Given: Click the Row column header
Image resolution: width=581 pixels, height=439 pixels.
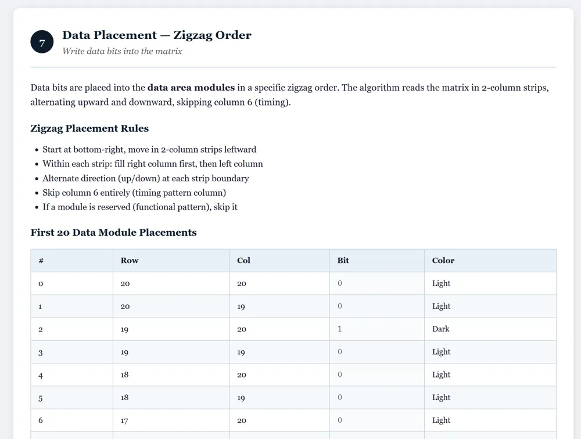Looking at the screenshot, I should (x=171, y=260).
